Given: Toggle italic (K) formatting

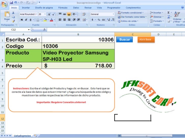Looking at the screenshot, I should pos(26,20).
